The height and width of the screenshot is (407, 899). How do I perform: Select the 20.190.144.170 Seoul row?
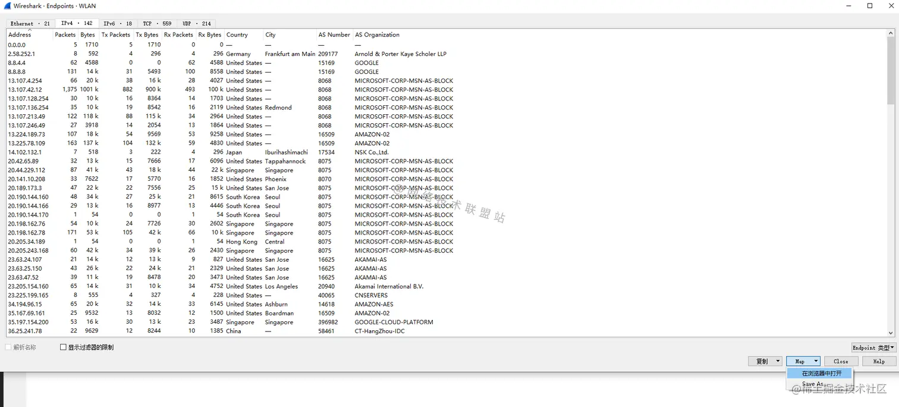pos(446,215)
